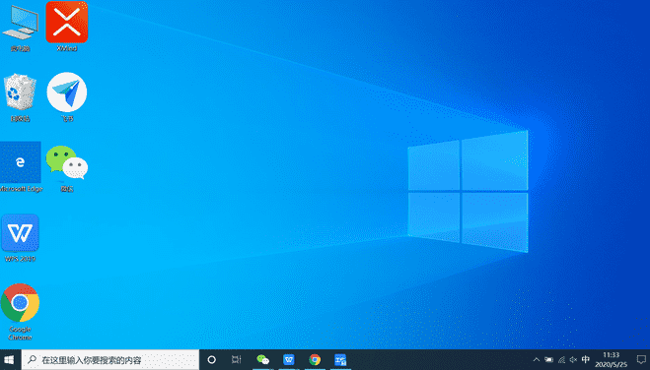
Task: Toggle the 中 input method indicator
Action: (586, 359)
